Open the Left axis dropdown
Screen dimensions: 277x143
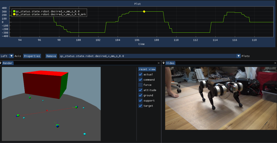(11, 56)
